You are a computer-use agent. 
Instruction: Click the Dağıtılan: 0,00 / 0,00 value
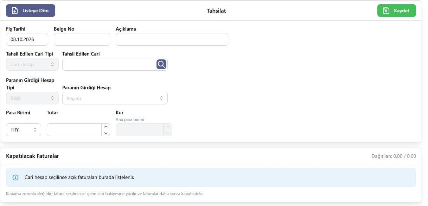pos(394,156)
